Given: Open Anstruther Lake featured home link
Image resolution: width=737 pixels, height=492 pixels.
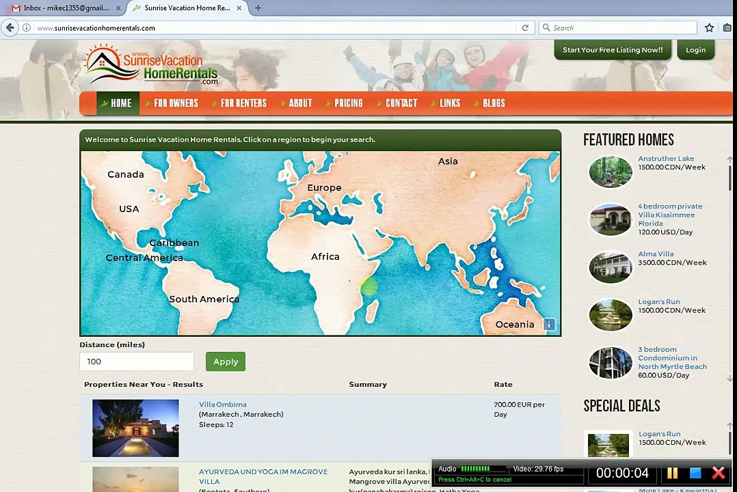Looking at the screenshot, I should coord(666,159).
